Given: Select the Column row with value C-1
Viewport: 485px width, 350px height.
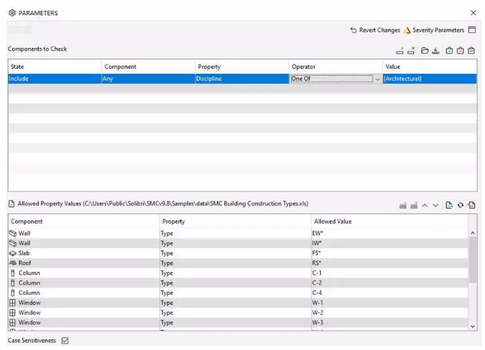Looking at the screenshot, I should coord(238,273).
